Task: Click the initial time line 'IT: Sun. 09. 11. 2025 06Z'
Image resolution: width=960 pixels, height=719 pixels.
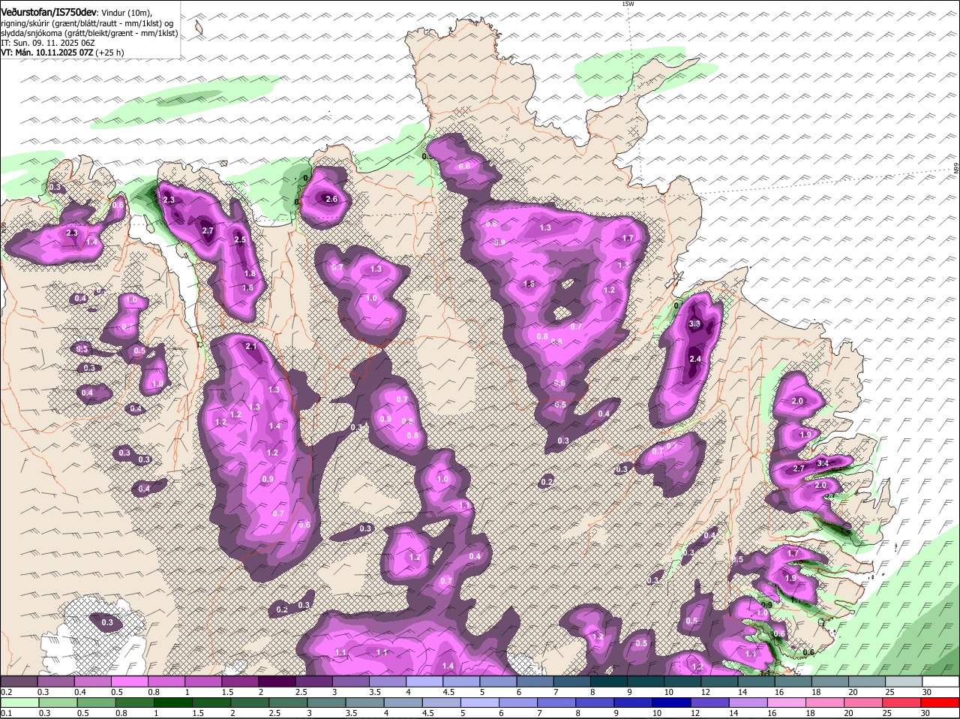Action: point(48,43)
